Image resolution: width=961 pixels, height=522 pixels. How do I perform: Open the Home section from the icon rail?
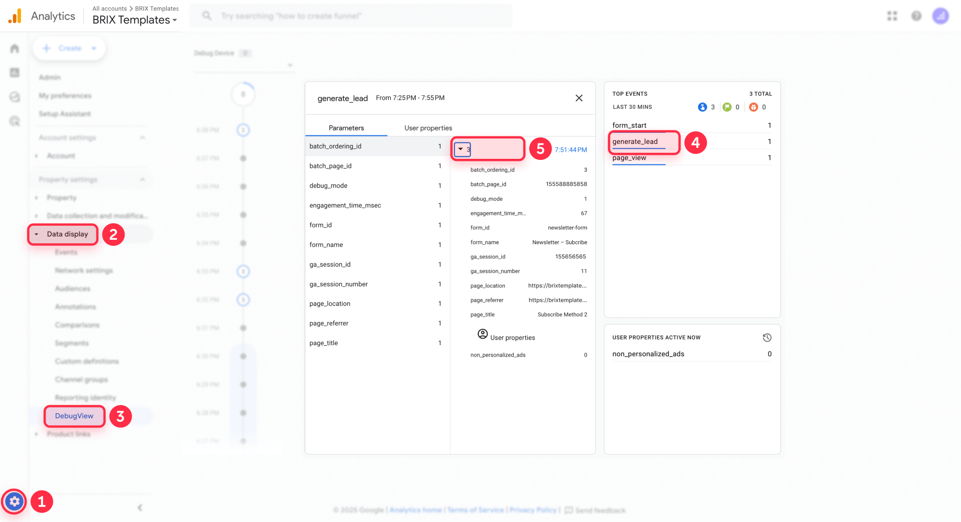pos(14,48)
